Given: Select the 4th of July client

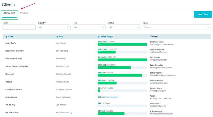Looking at the screenshot, I should click(10, 105).
